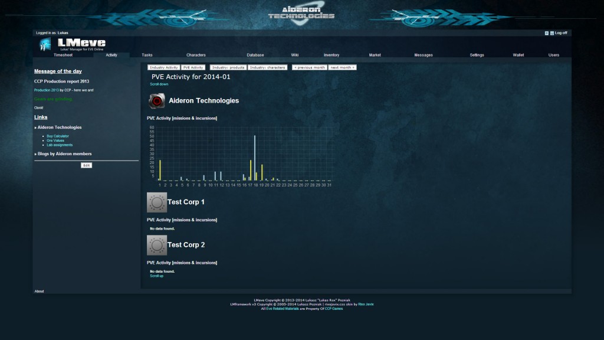
Task: Click the Links heading in the sidebar
Action: [41, 117]
